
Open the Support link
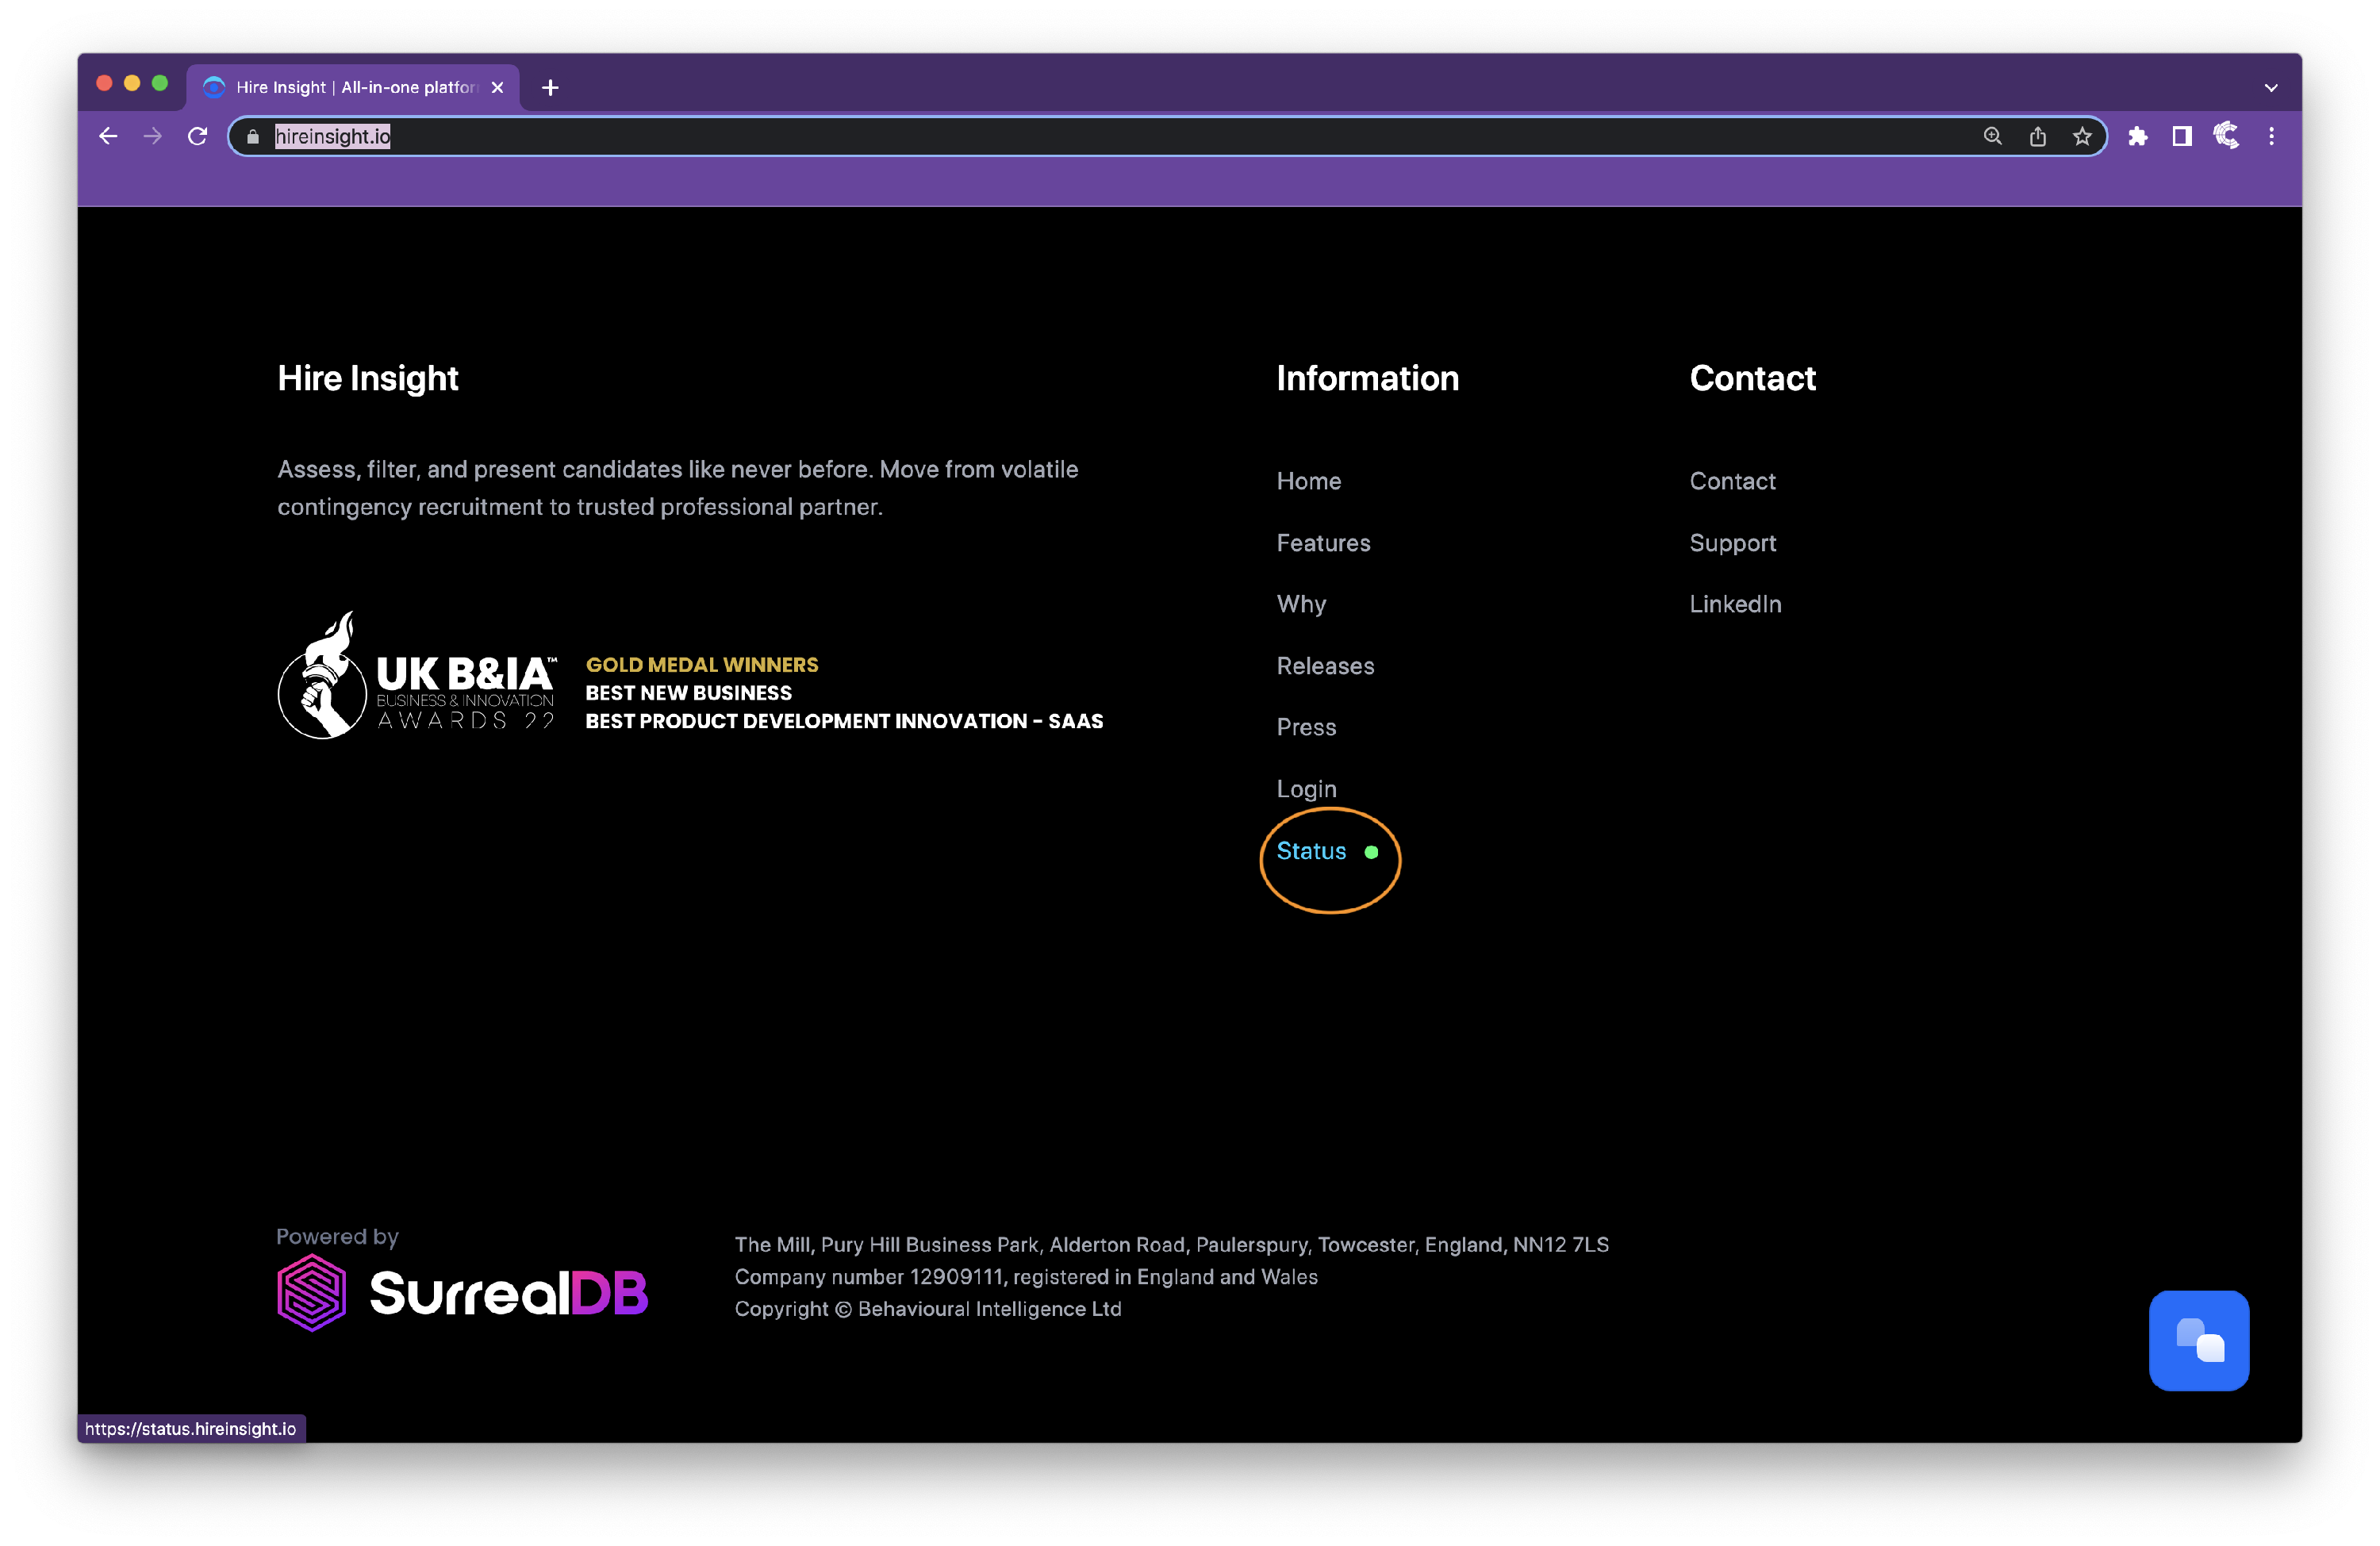(1732, 543)
